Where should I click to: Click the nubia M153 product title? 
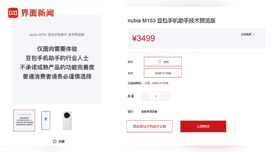(x=171, y=21)
